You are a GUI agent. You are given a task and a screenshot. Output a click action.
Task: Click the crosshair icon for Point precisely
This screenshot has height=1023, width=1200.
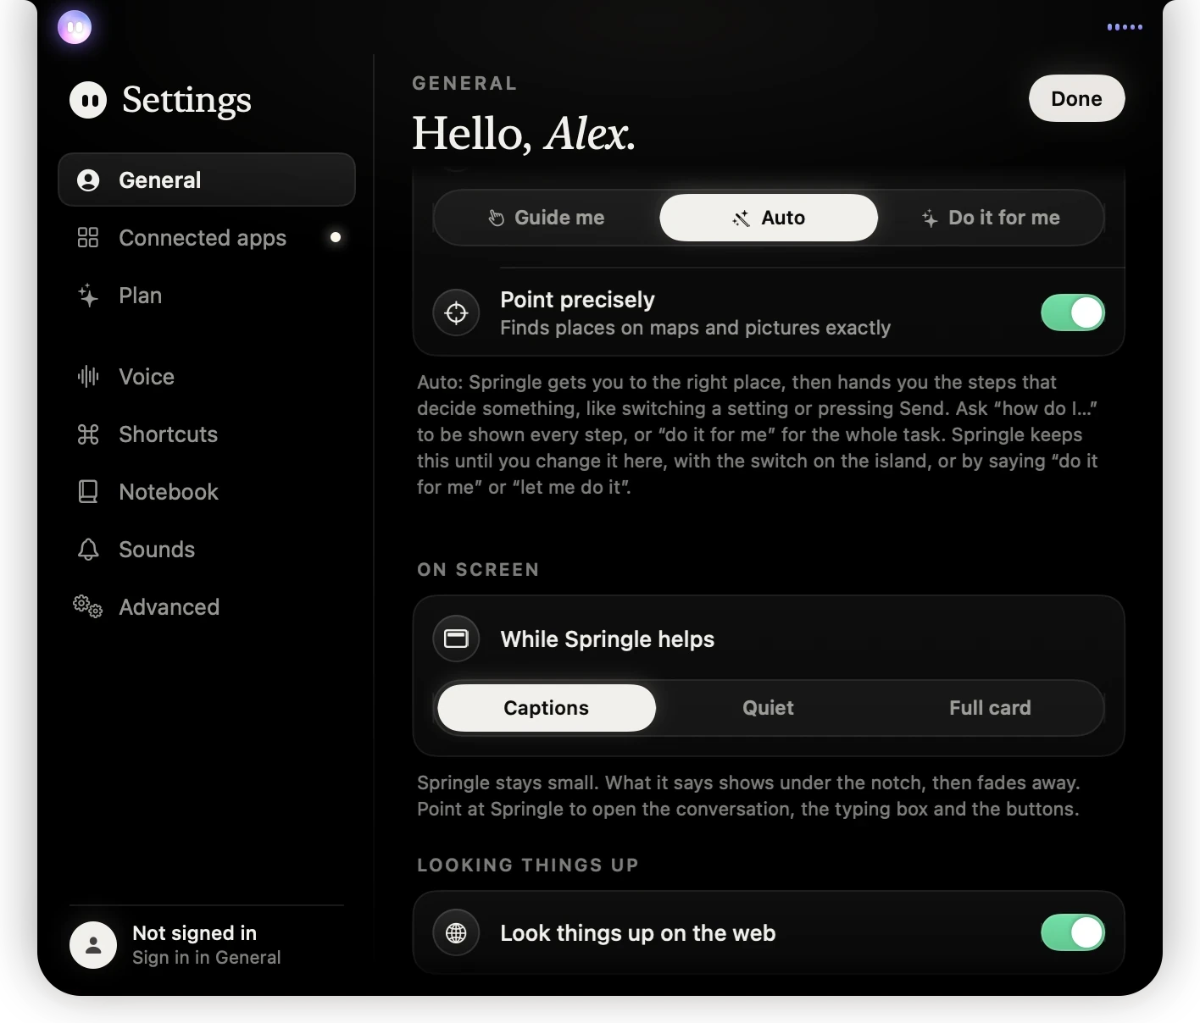click(x=456, y=312)
